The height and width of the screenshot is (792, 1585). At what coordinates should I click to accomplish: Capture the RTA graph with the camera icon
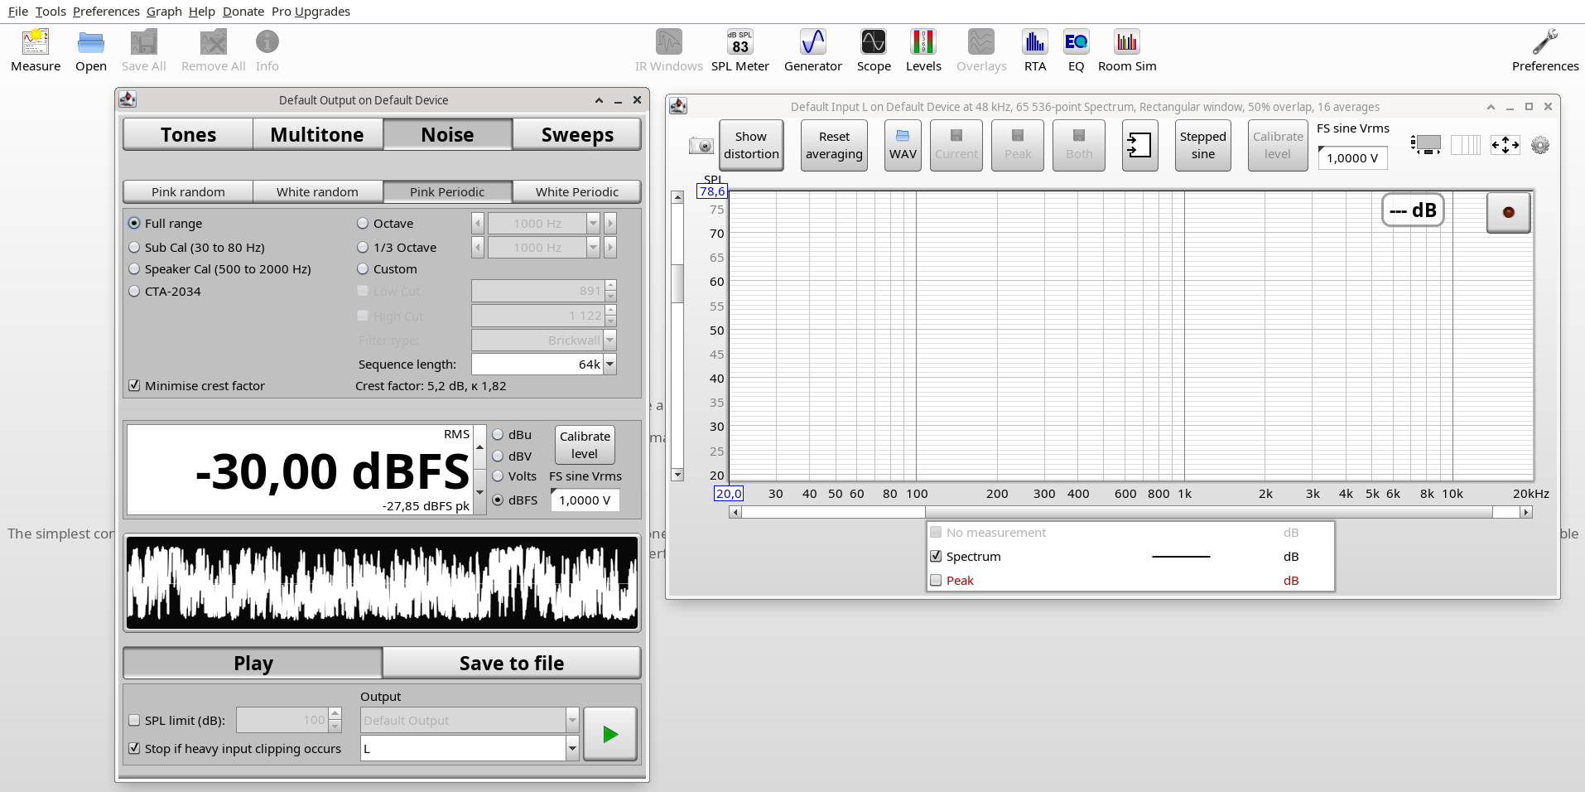tap(701, 146)
